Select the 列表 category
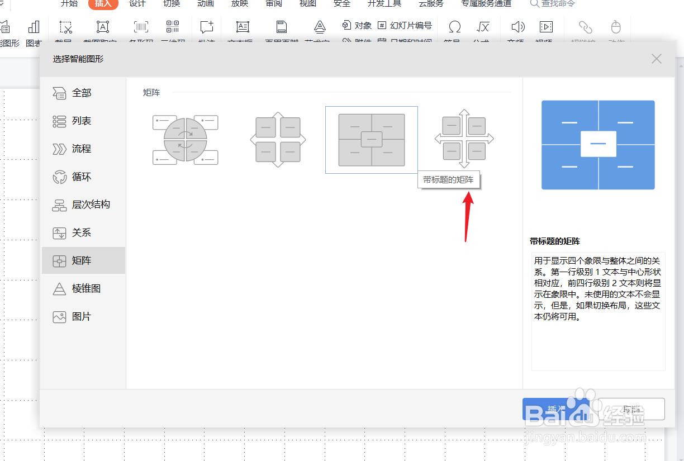 (83, 121)
